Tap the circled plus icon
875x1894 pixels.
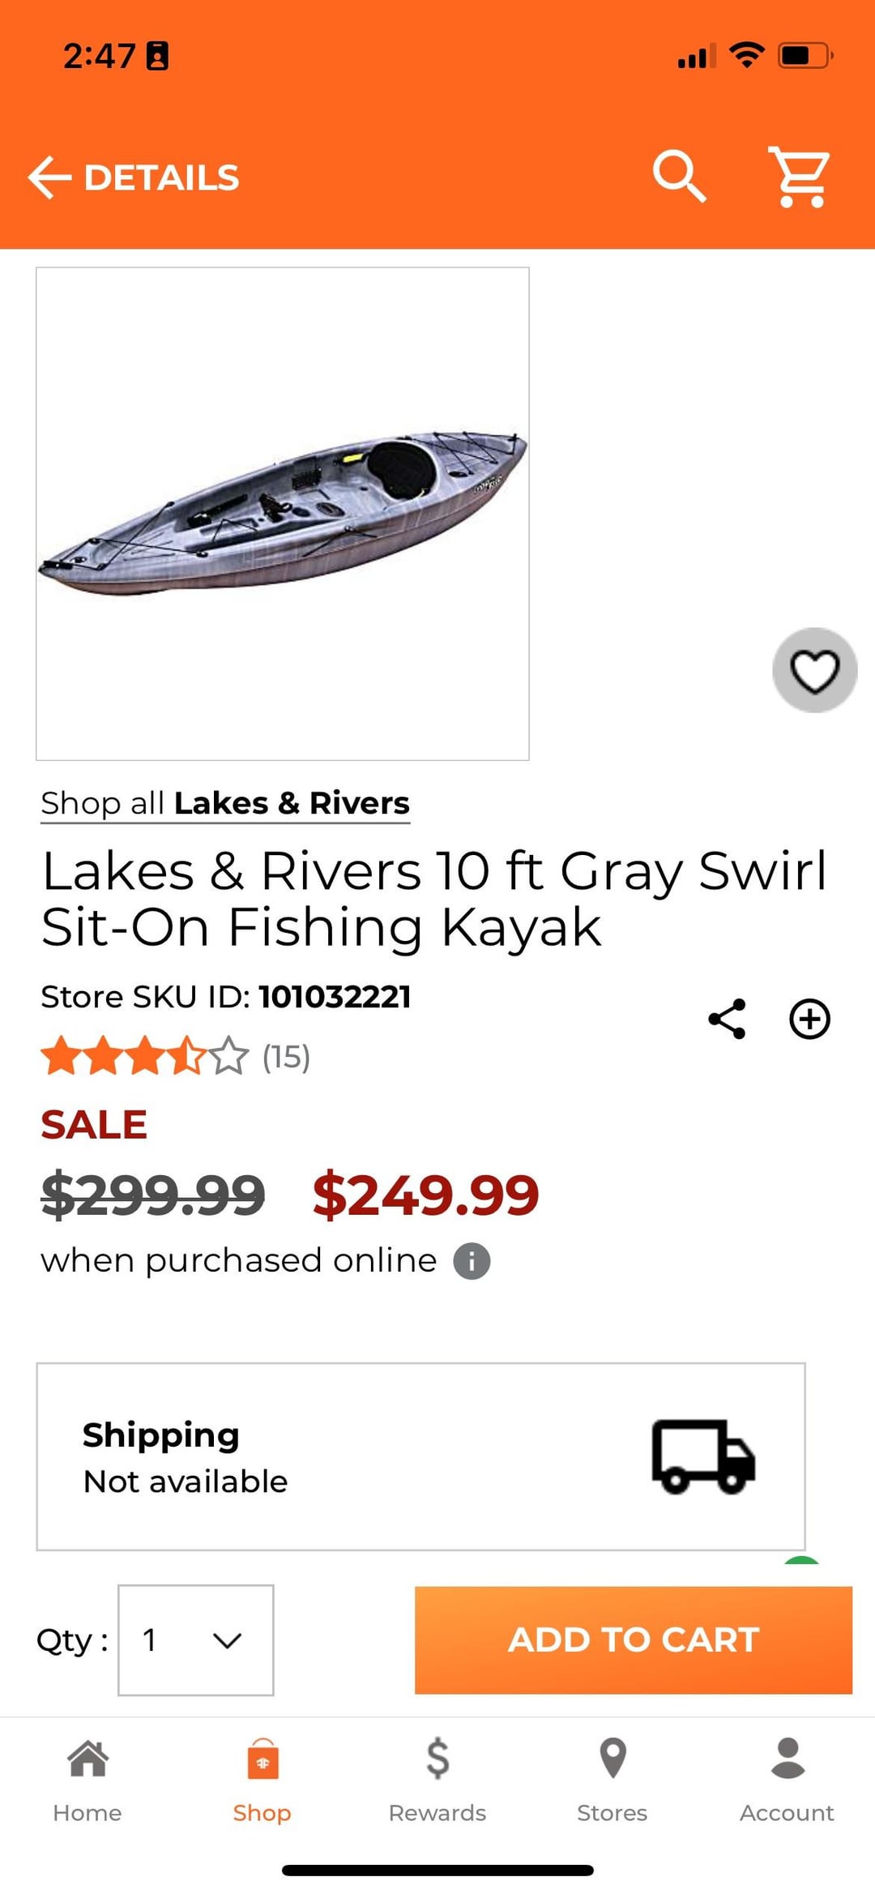pyautogui.click(x=810, y=1019)
